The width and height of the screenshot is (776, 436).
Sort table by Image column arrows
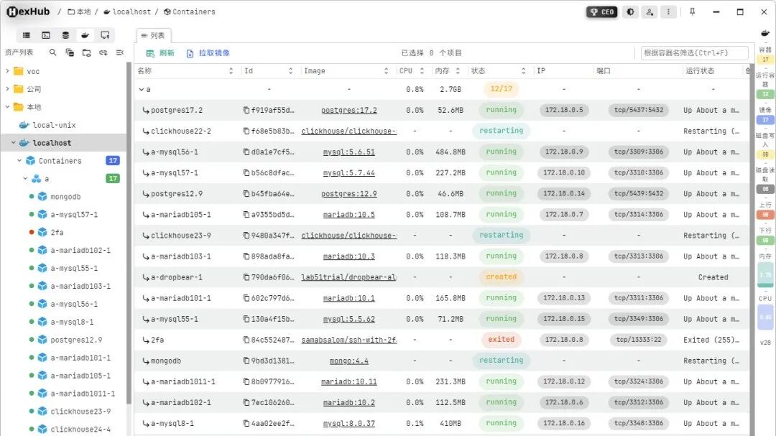(386, 71)
